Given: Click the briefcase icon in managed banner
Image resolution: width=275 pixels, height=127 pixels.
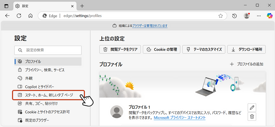Looking at the screenshot, I should click(114, 26).
